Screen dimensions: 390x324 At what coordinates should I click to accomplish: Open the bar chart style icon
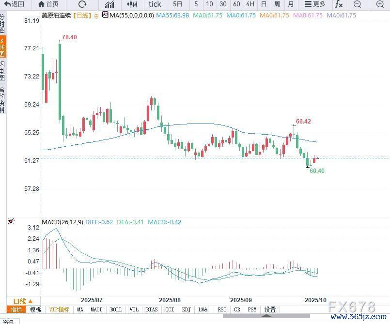pos(109,4)
